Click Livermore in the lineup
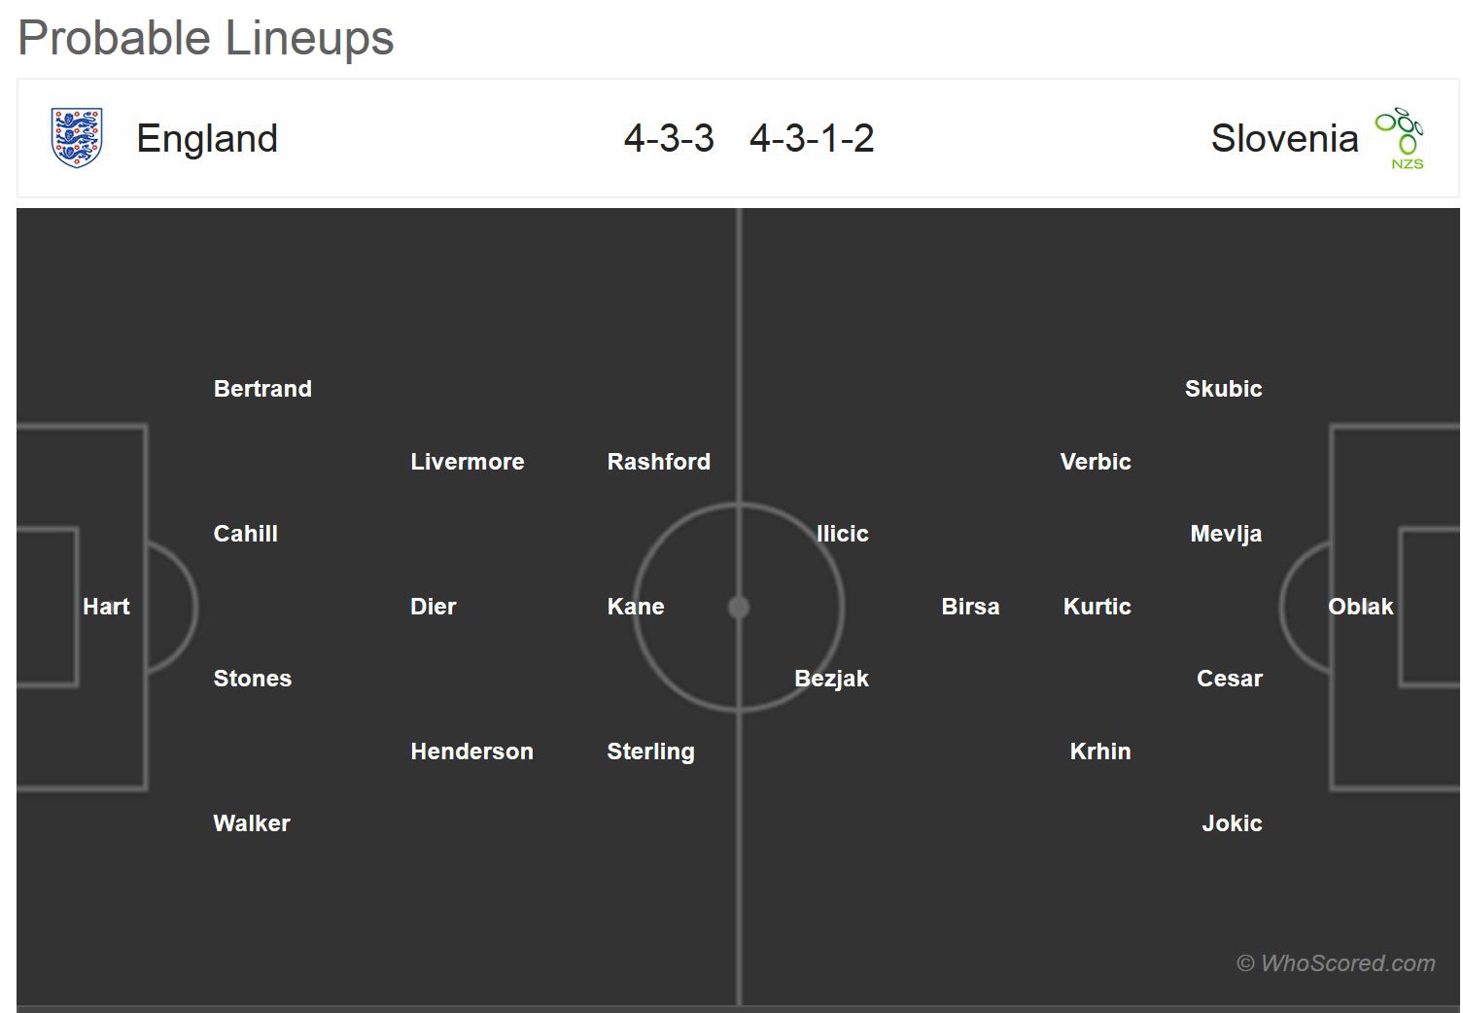This screenshot has height=1013, width=1463. 467,462
